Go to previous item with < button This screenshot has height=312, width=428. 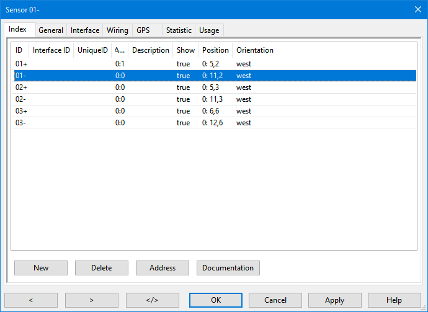click(31, 300)
